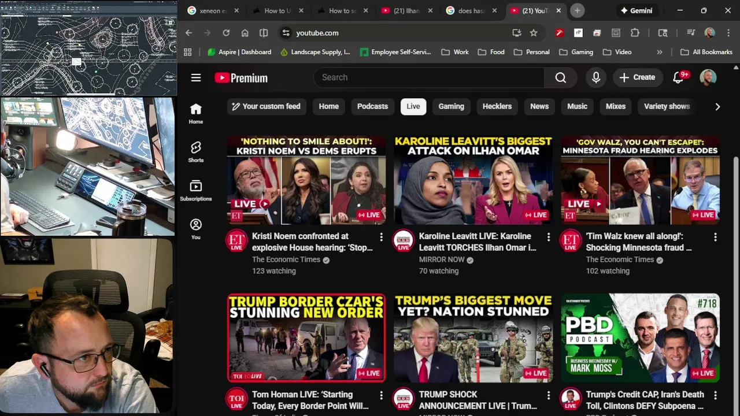The height and width of the screenshot is (416, 740).
Task: Open Shorts in the sidebar
Action: click(x=196, y=152)
